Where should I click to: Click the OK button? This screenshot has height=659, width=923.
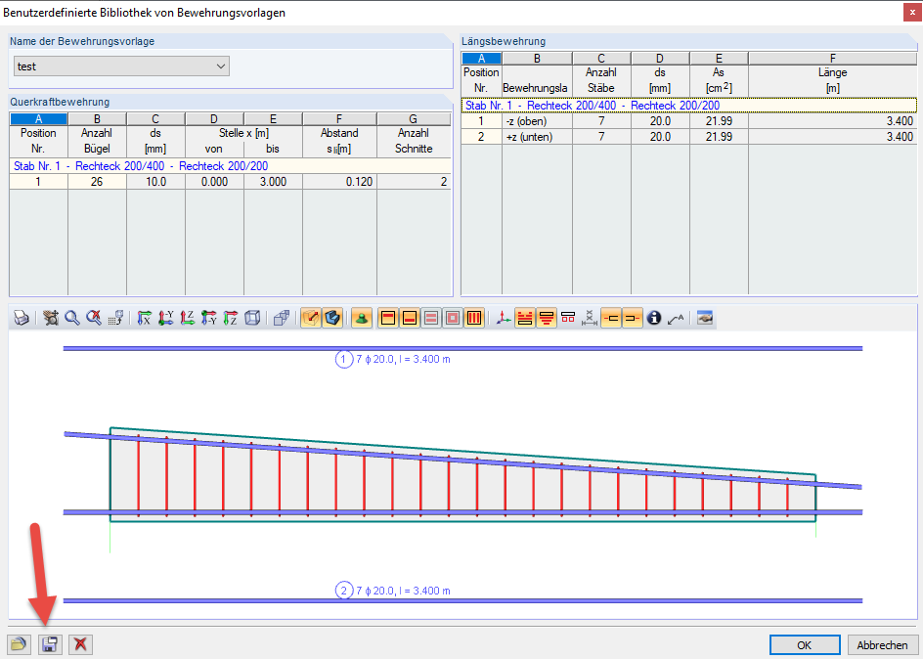[805, 645]
